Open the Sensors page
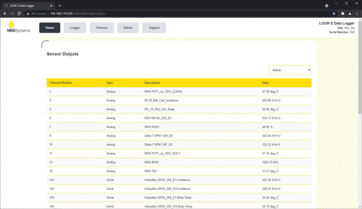362x209 pixels. pyautogui.click(x=102, y=28)
